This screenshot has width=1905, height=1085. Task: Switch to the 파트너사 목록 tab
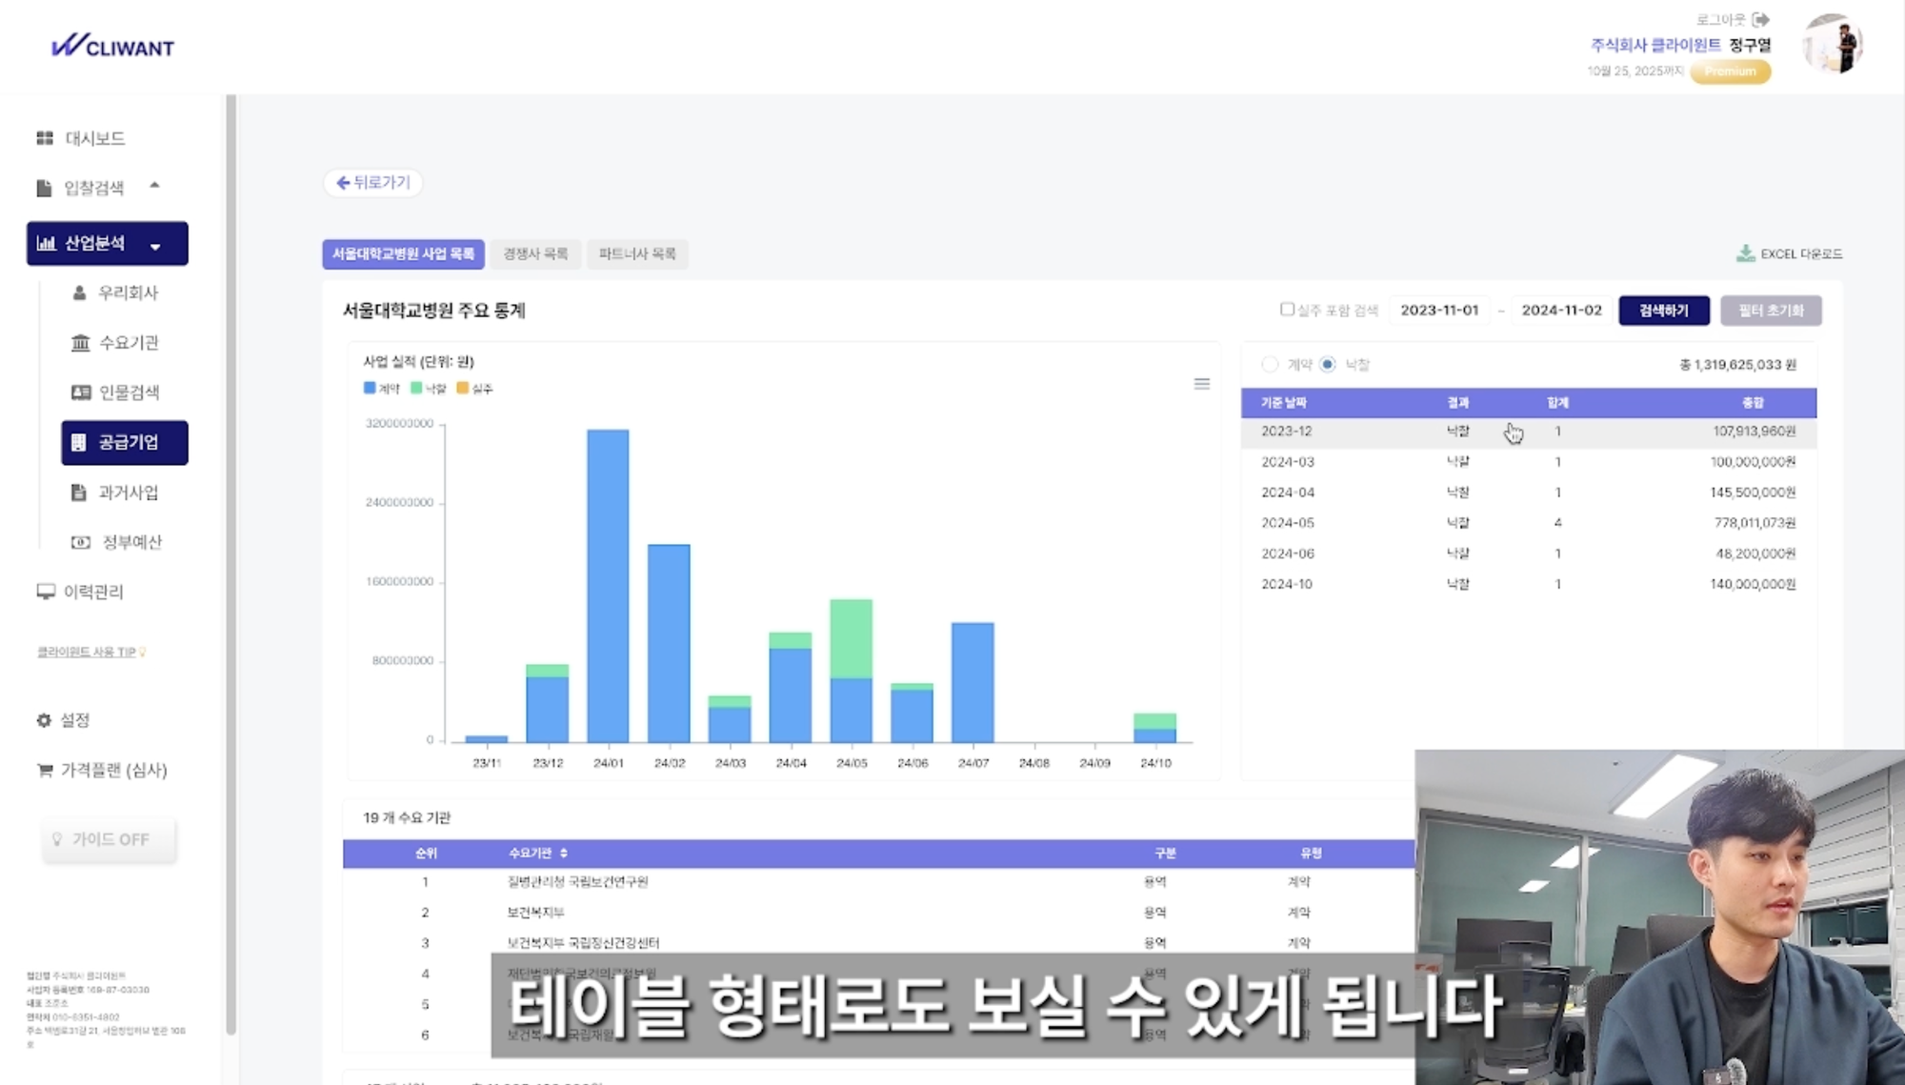[636, 253]
